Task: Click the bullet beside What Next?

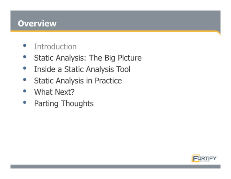Action: 25,91
